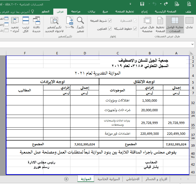Click title الموازنة التقديرية لعام ٢٠٢١
This screenshot has height=184, width=196.
(x=98, y=73)
